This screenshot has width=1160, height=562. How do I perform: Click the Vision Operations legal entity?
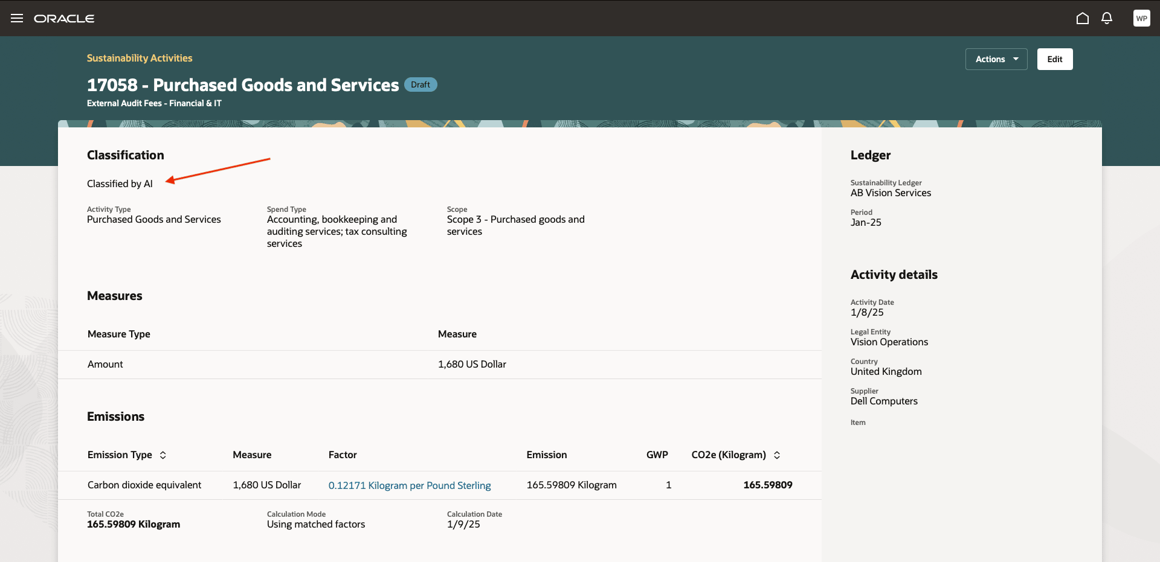point(889,342)
